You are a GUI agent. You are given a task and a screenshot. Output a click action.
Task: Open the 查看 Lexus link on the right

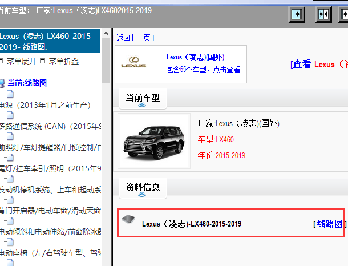[x=319, y=65]
